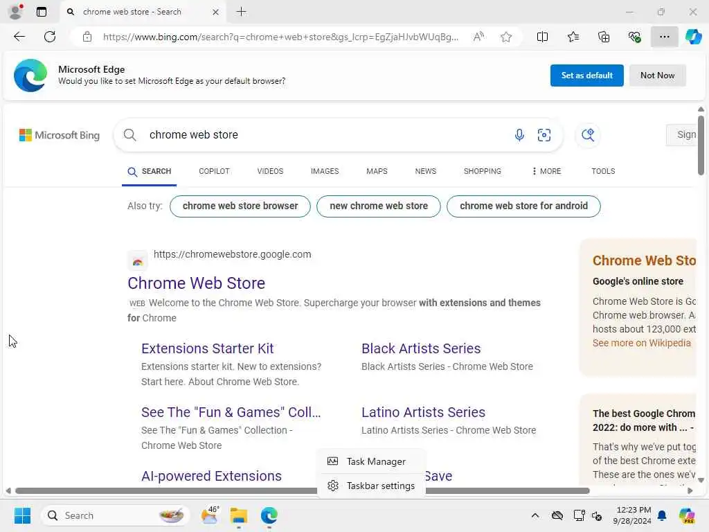Switch to MAPS tab

(x=377, y=172)
